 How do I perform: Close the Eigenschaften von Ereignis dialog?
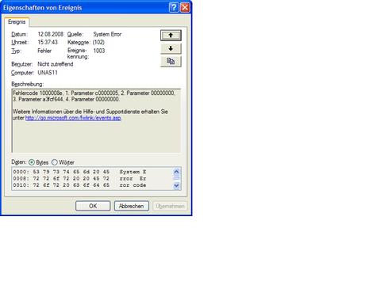pos(185,8)
